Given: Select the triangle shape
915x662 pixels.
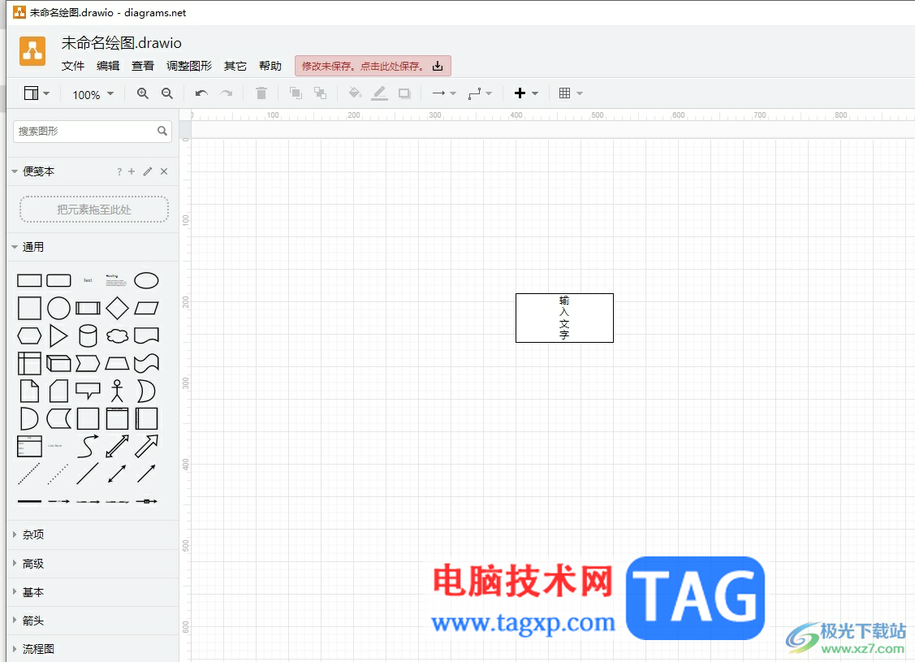Looking at the screenshot, I should (58, 336).
